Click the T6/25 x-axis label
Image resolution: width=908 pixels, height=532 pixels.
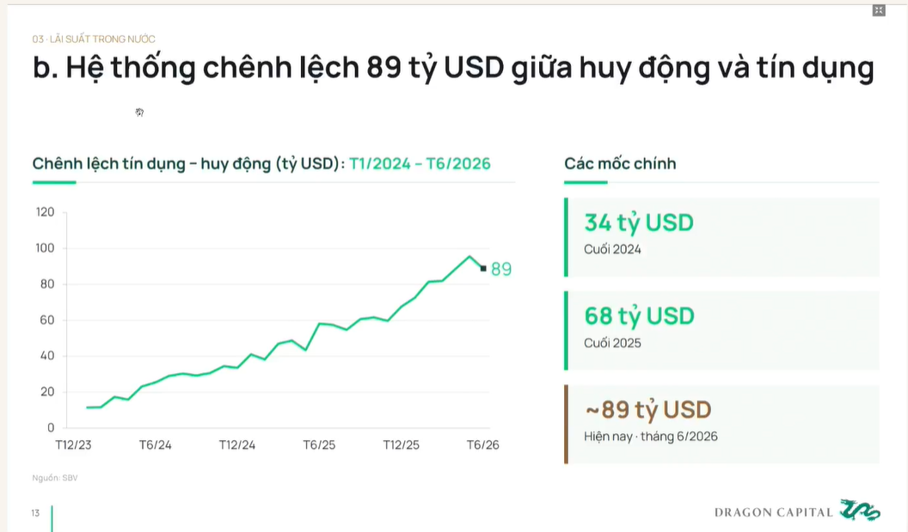319,444
